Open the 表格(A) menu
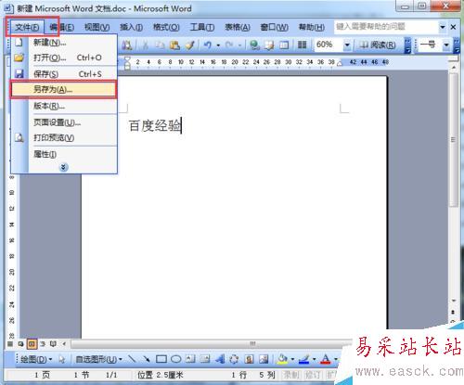Screen dimensions: 464x385 [238, 27]
